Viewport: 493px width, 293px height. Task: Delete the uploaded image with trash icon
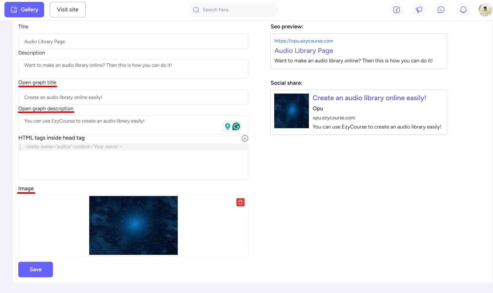click(x=241, y=202)
